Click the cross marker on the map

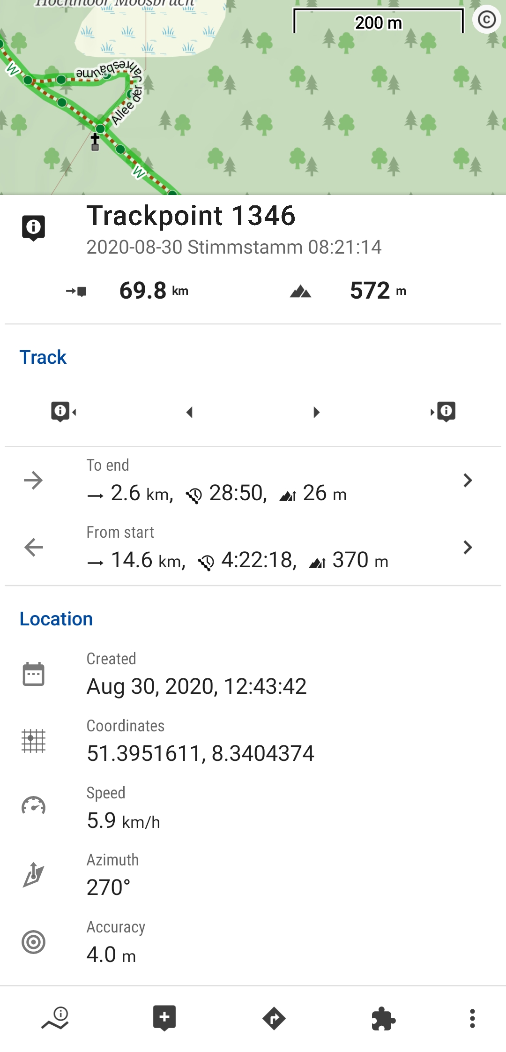[95, 141]
